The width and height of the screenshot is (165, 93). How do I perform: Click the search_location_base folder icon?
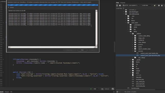[x=135, y=49]
